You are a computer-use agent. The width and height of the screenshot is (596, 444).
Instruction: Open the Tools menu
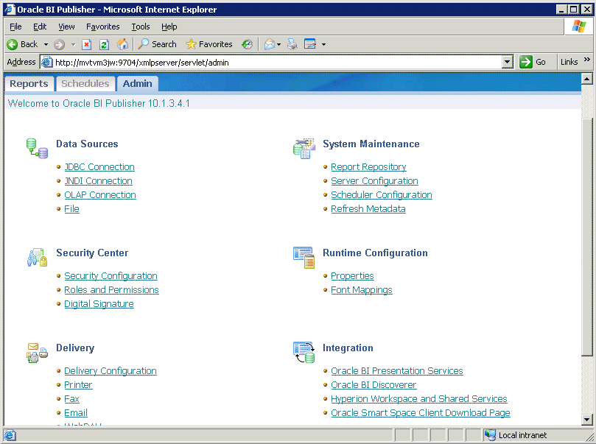coord(140,27)
